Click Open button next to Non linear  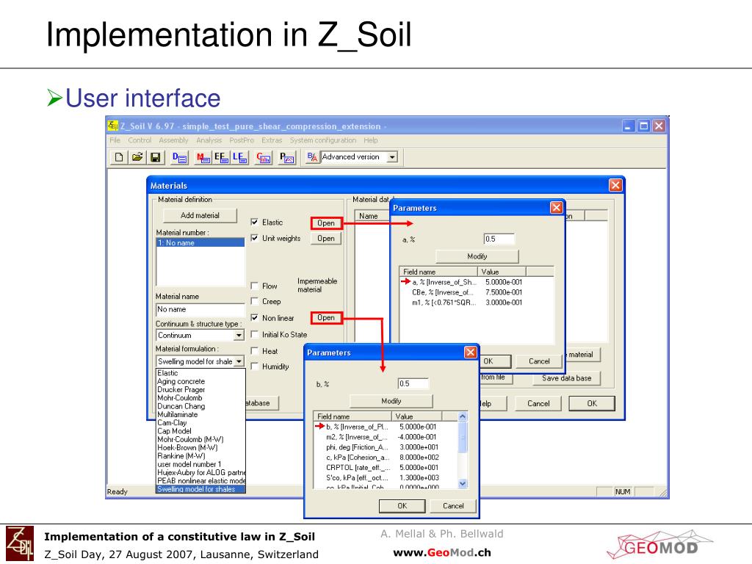point(326,317)
